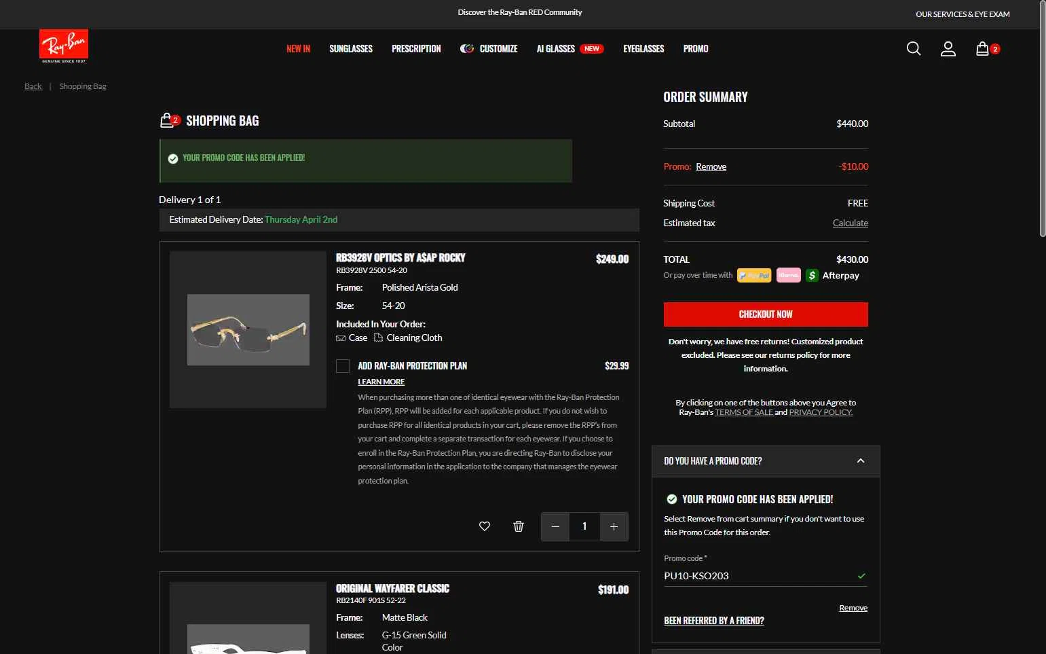Click the Shopping Bag heading bag icon
Screen dimensions: 1046x654
(x=167, y=121)
